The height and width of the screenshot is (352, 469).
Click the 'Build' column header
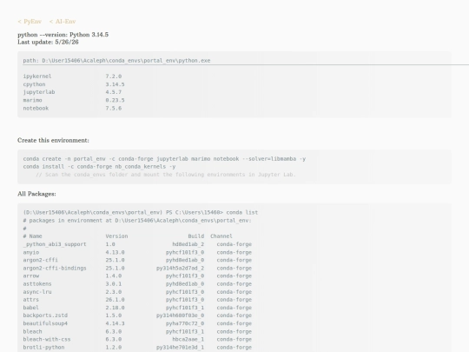click(x=196, y=236)
